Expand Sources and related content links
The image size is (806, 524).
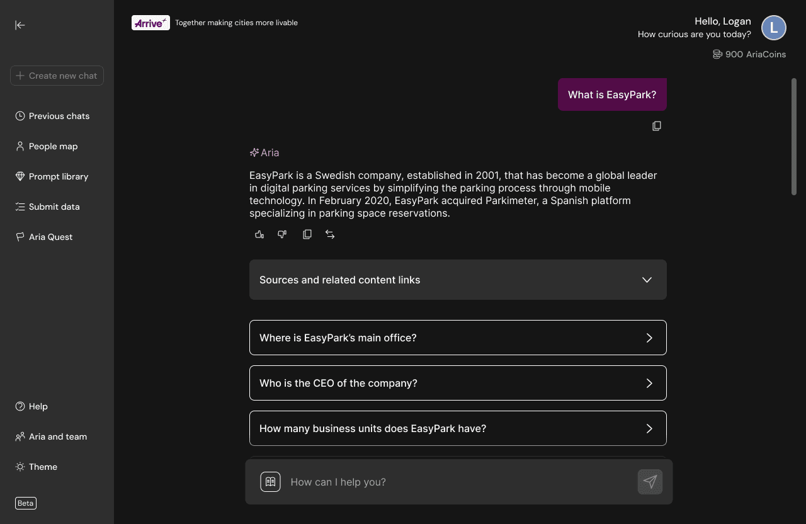(458, 280)
